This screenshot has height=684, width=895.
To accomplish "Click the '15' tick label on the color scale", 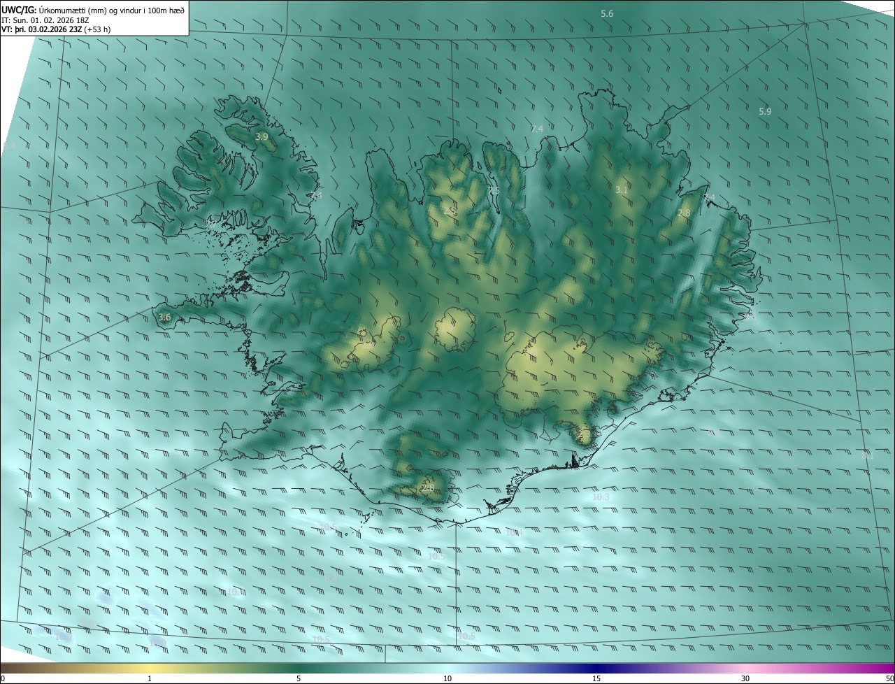I will (596, 678).
